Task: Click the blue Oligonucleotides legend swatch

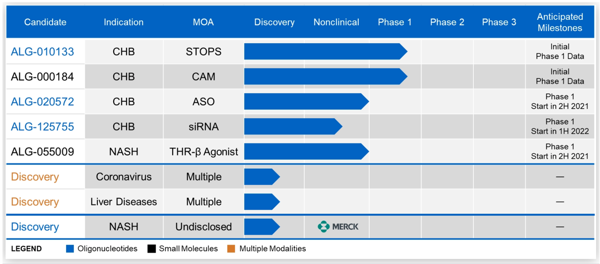Action: [x=70, y=249]
